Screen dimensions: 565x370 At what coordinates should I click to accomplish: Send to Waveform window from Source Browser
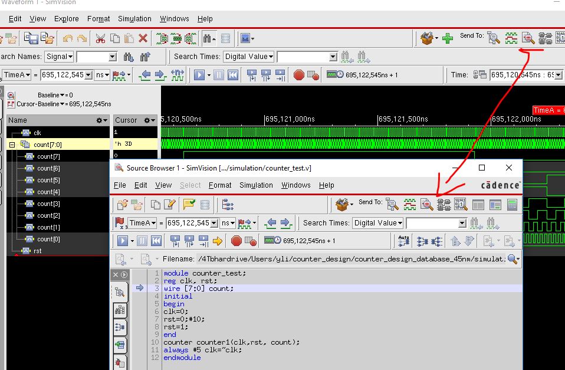(x=410, y=204)
